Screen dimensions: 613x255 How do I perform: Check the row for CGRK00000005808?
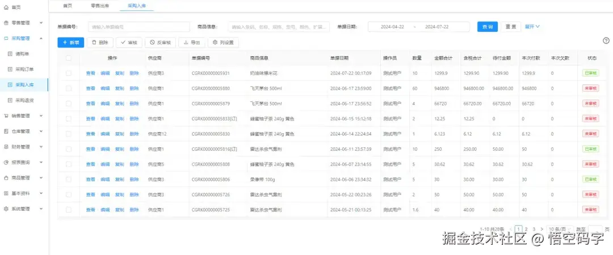69,164
